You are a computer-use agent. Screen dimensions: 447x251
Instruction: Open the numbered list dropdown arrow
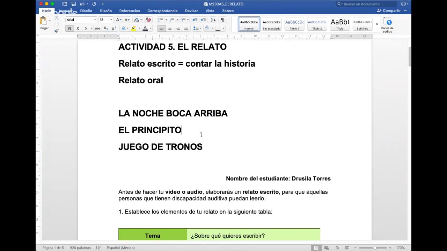click(x=177, y=20)
